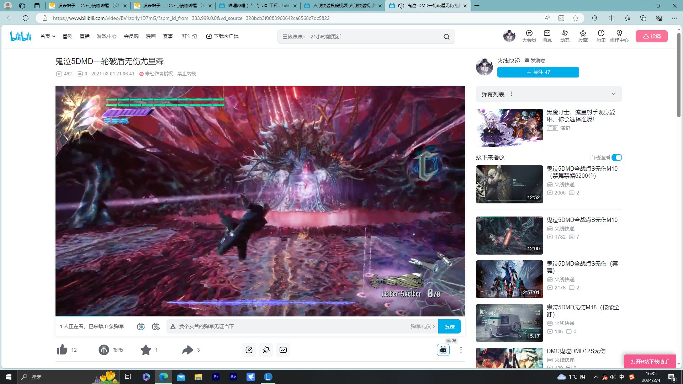The width and height of the screenshot is (683, 384).
Task: Click the video progress bar
Action: click(x=260, y=316)
